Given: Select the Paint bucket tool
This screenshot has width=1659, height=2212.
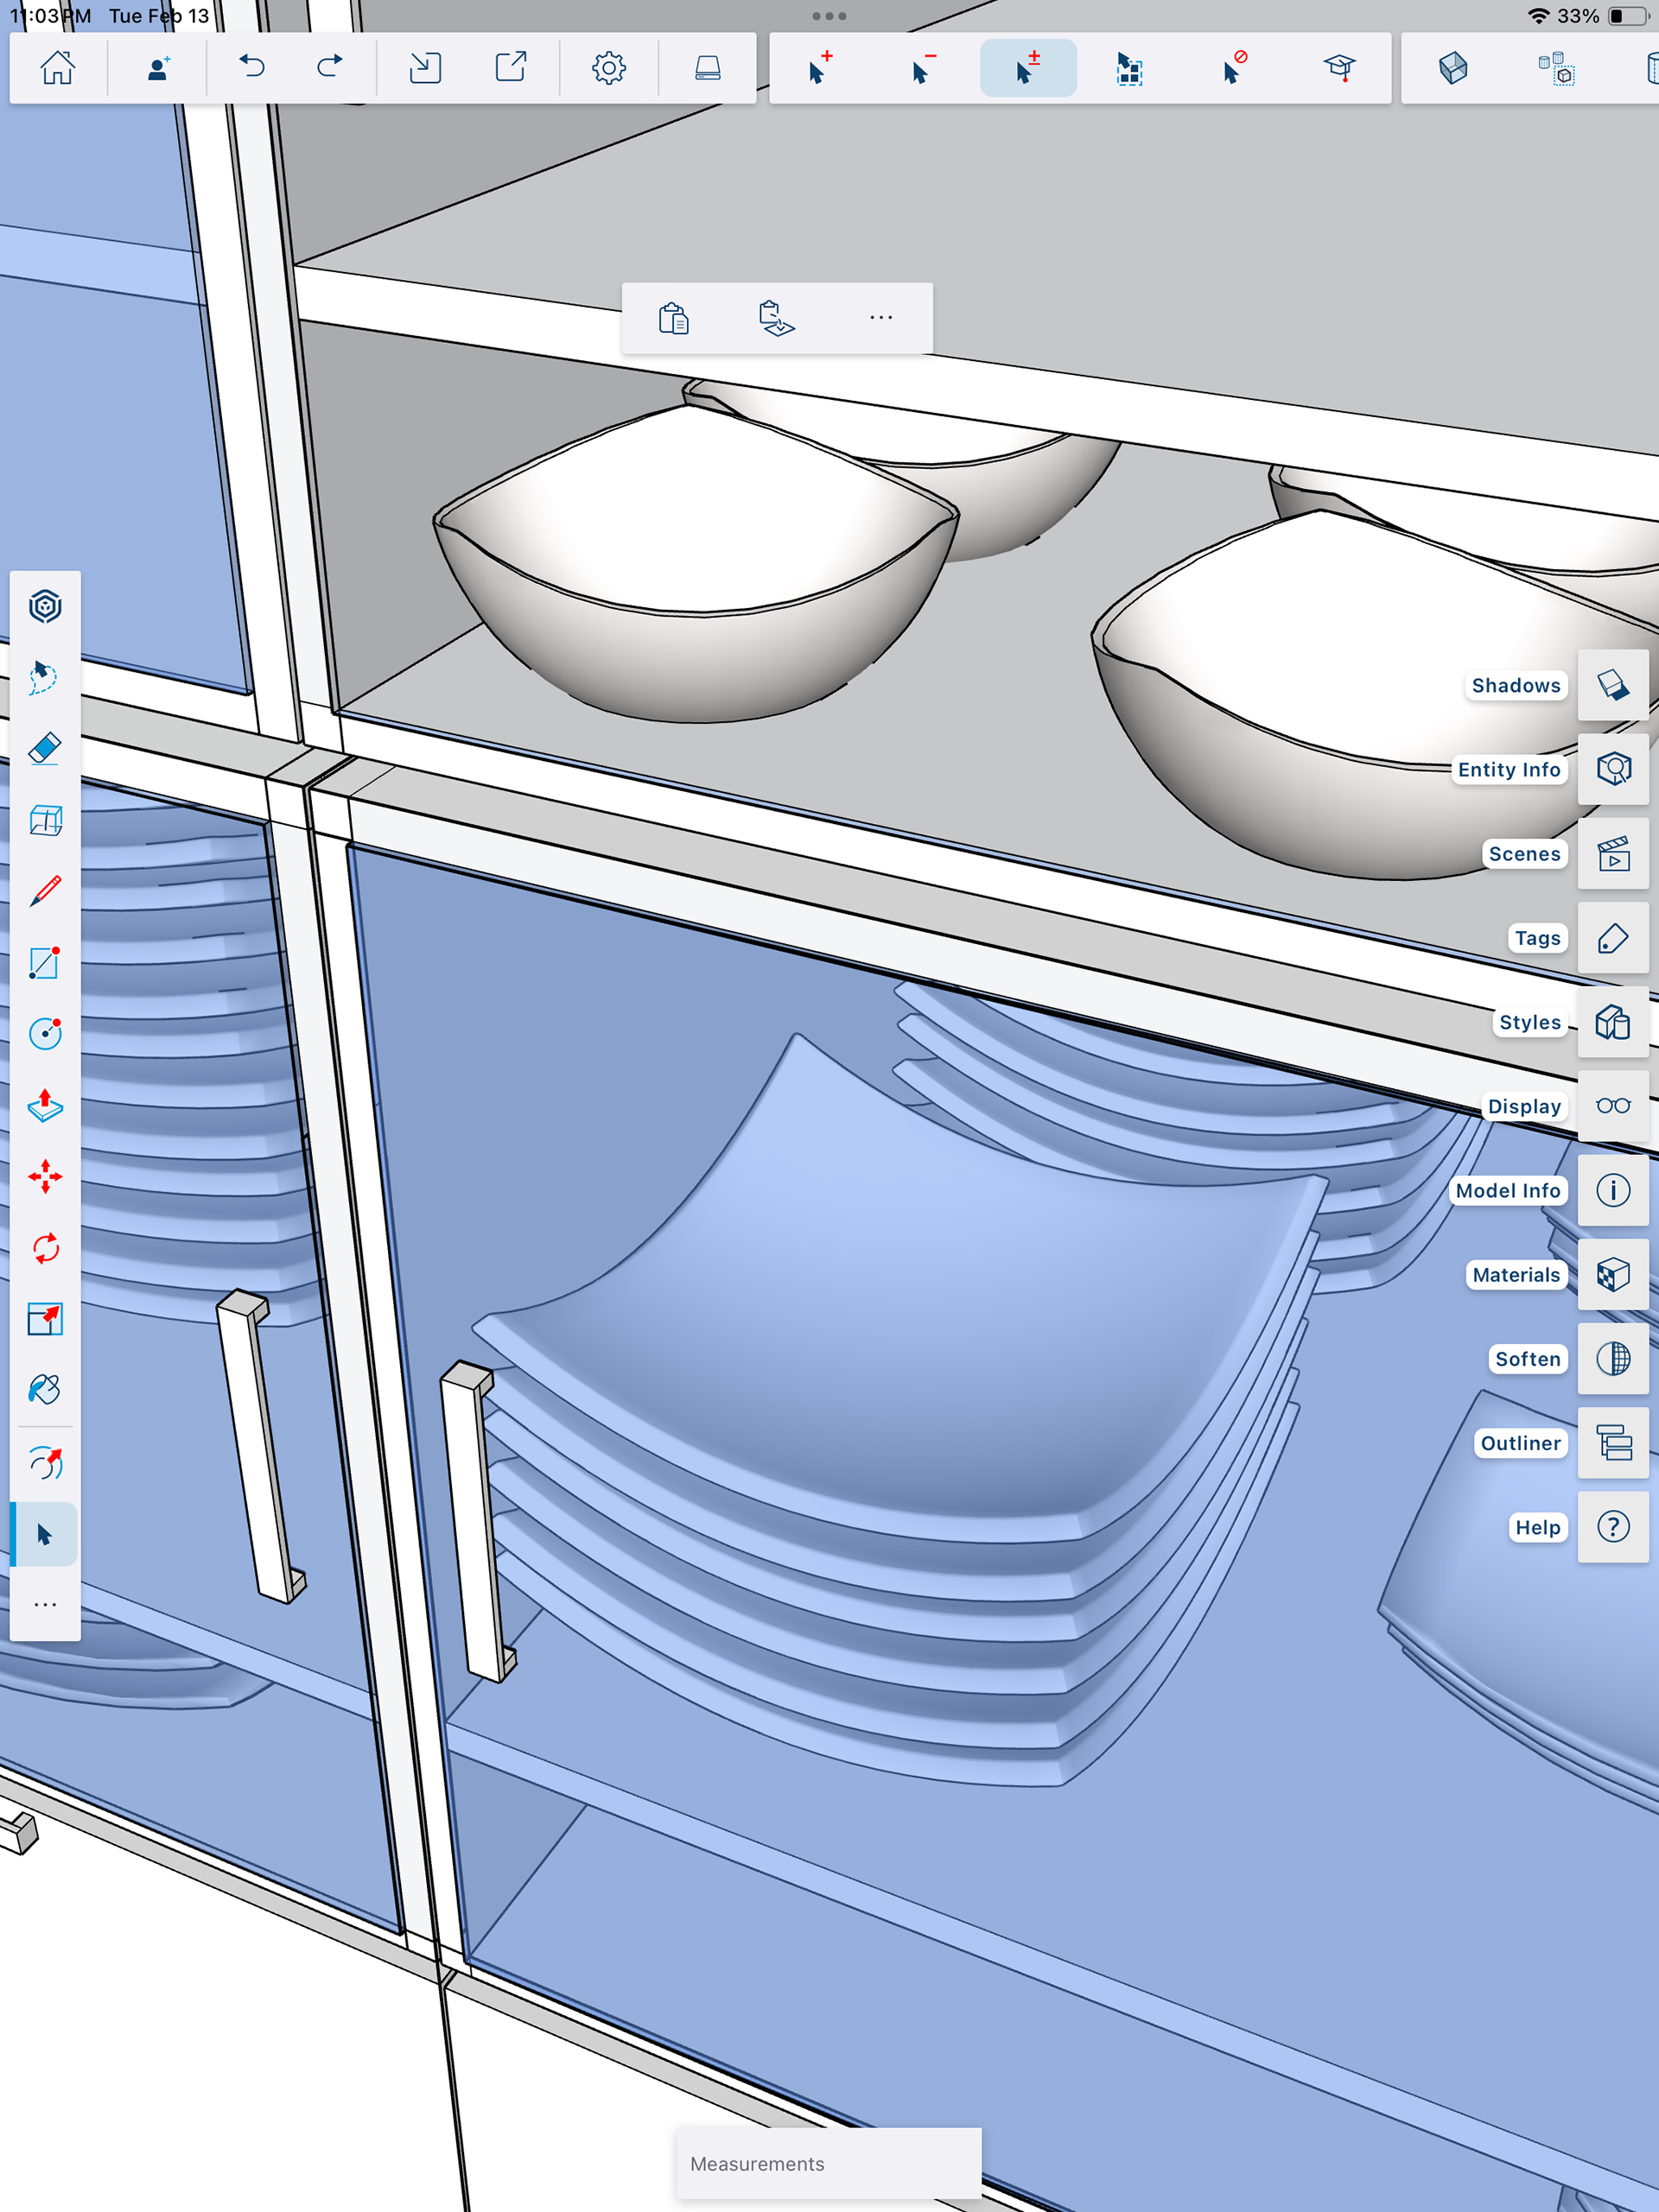Looking at the screenshot, I should pos(45,1390).
